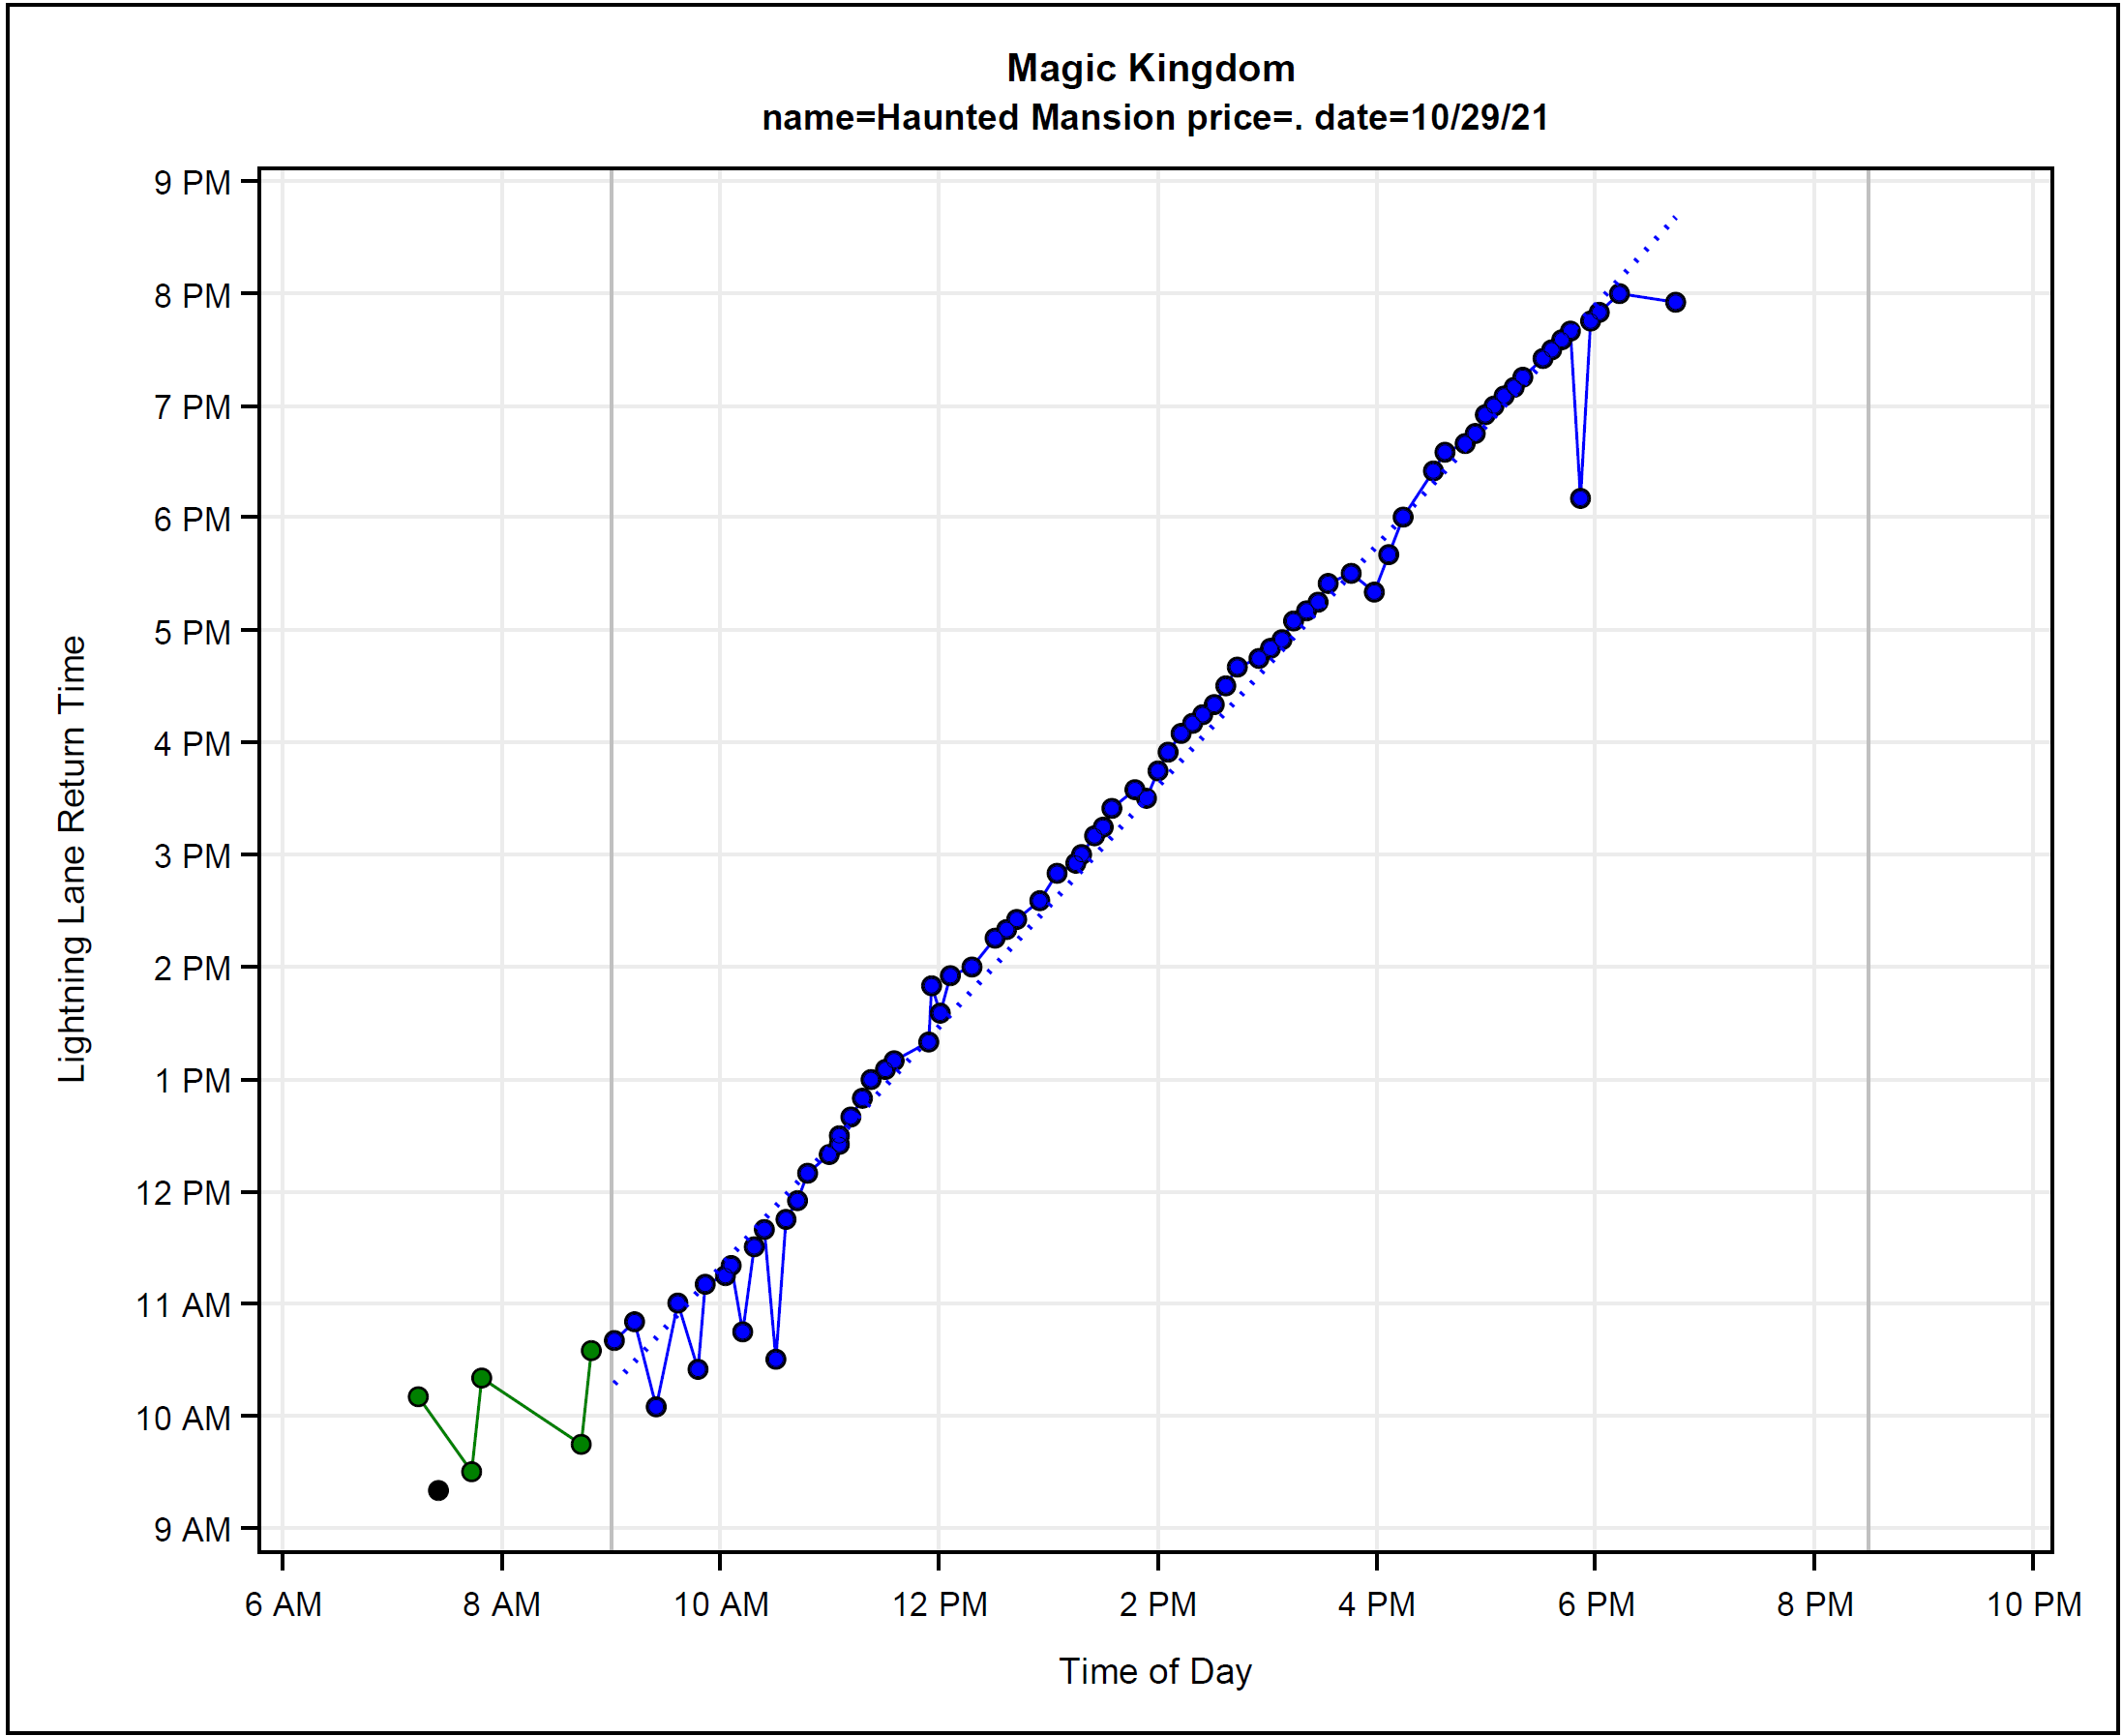Click the 7 PM y-axis tick label
2123x1736 pixels.
click(192, 407)
